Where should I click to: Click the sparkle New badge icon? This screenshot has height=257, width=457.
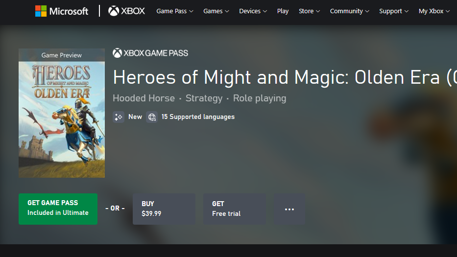(x=119, y=117)
